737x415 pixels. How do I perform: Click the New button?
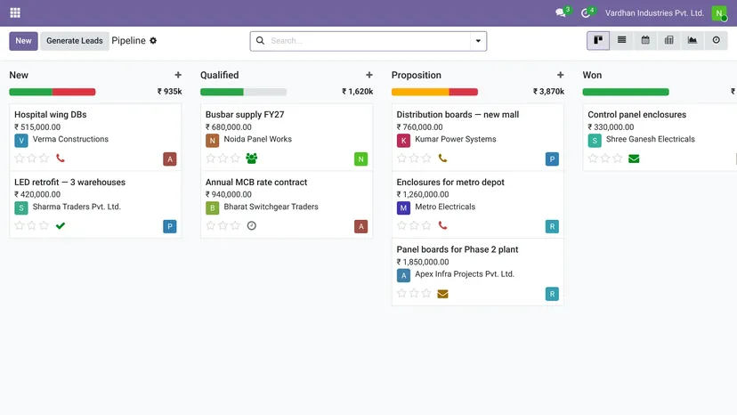pos(23,41)
